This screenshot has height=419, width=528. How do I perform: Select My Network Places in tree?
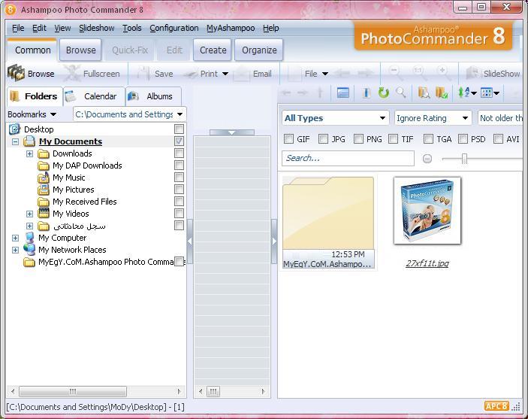pyautogui.click(x=72, y=250)
